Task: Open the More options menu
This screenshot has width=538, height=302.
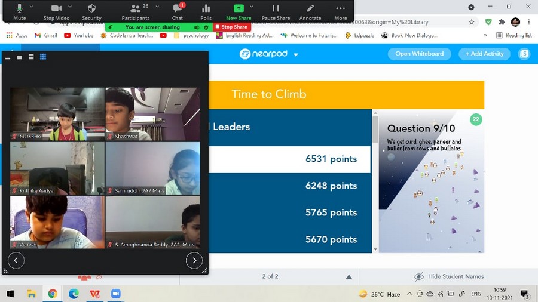Action: (340, 8)
